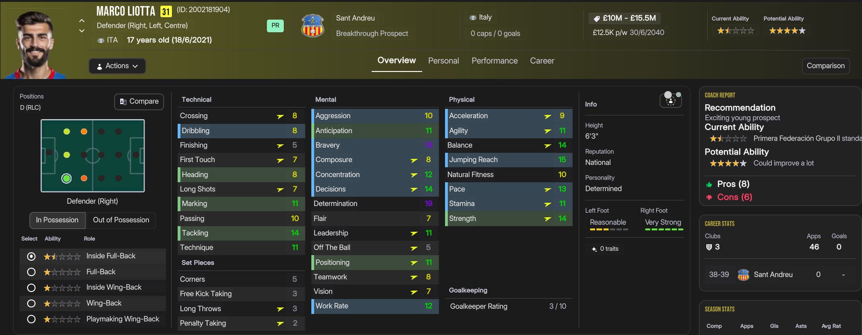Click the attribute polygon icon in Info panel
862x335 pixels.
click(x=671, y=99)
